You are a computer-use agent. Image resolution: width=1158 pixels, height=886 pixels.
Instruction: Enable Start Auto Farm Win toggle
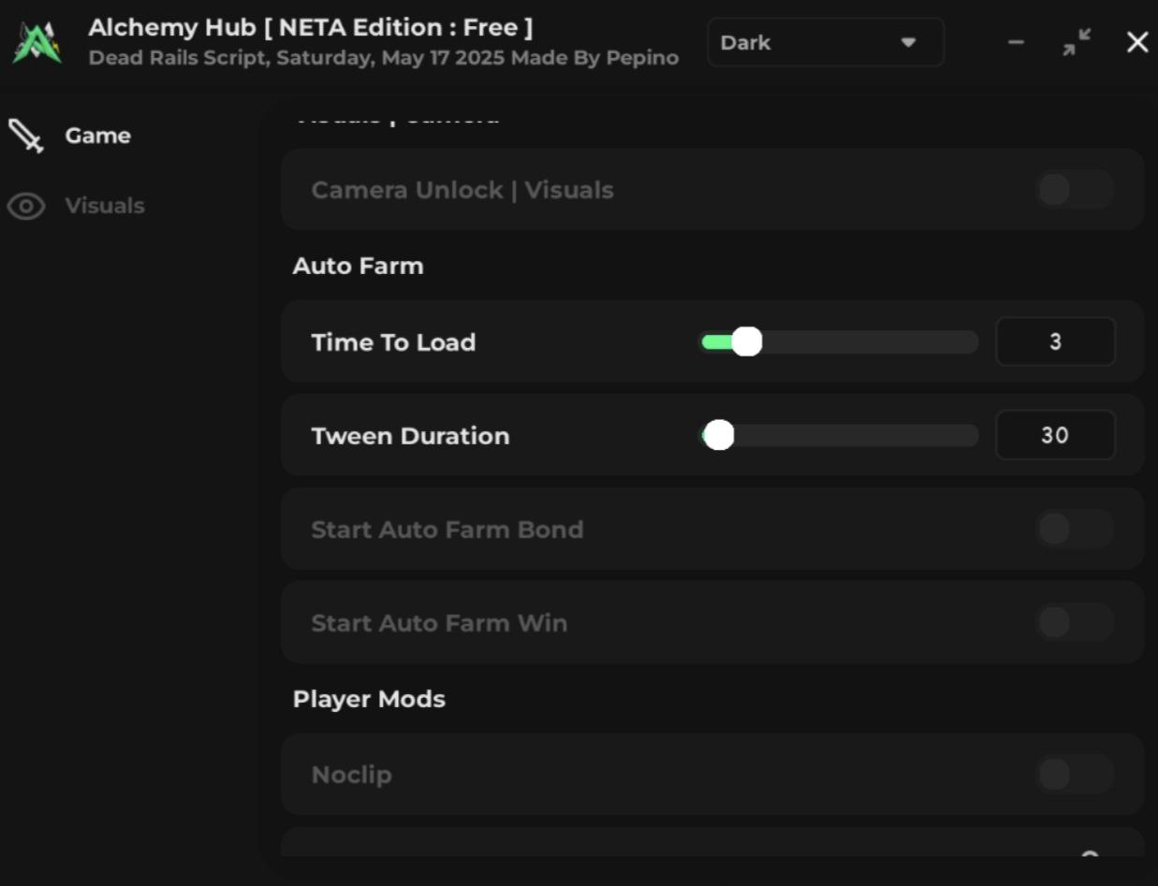pos(1074,622)
